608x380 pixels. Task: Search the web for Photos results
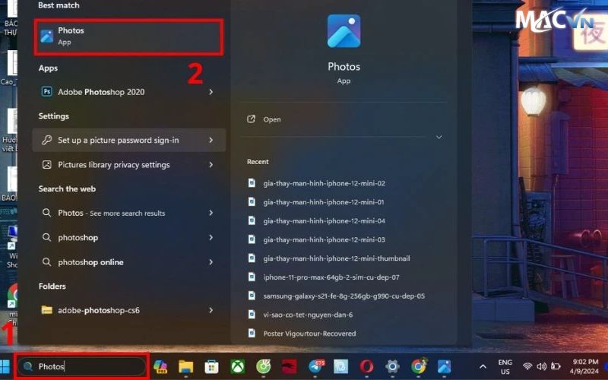[128, 213]
